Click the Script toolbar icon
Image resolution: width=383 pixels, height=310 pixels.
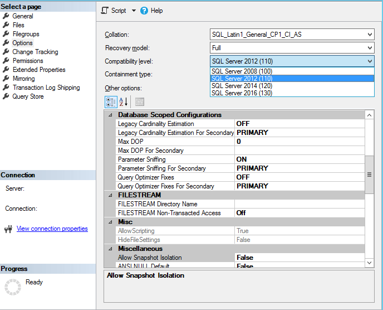click(105, 11)
